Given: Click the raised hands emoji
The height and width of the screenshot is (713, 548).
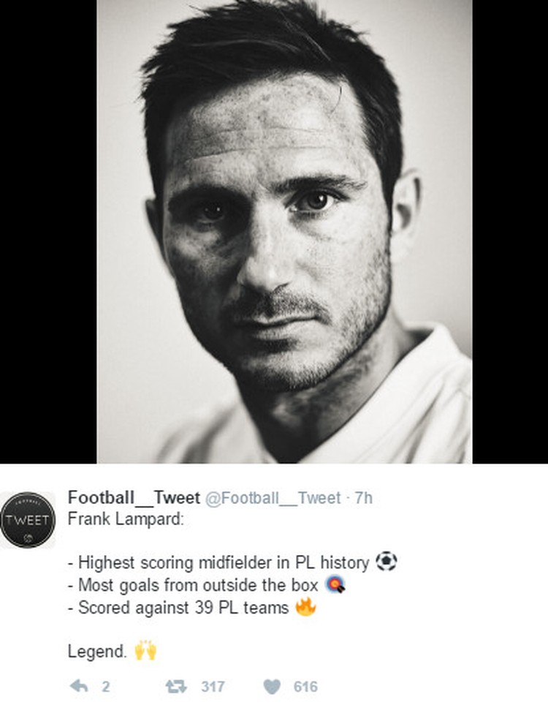Looking at the screenshot, I should [145, 650].
